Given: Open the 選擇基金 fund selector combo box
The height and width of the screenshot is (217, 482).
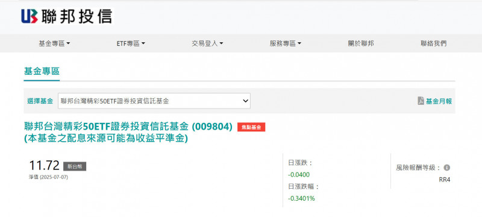Looking at the screenshot, I should 154,101.
